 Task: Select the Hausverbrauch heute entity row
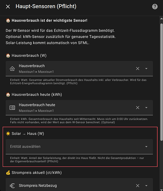coord(79,108)
